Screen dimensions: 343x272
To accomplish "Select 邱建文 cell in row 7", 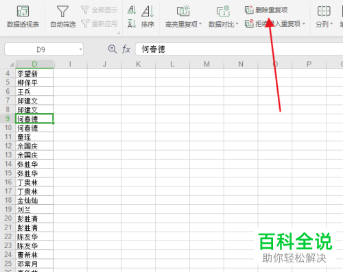I will [x=34, y=101].
